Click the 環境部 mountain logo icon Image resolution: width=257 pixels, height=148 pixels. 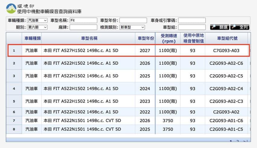(11, 8)
